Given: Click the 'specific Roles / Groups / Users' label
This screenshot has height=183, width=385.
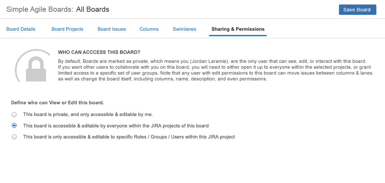Looking at the screenshot, I should tap(129, 137).
